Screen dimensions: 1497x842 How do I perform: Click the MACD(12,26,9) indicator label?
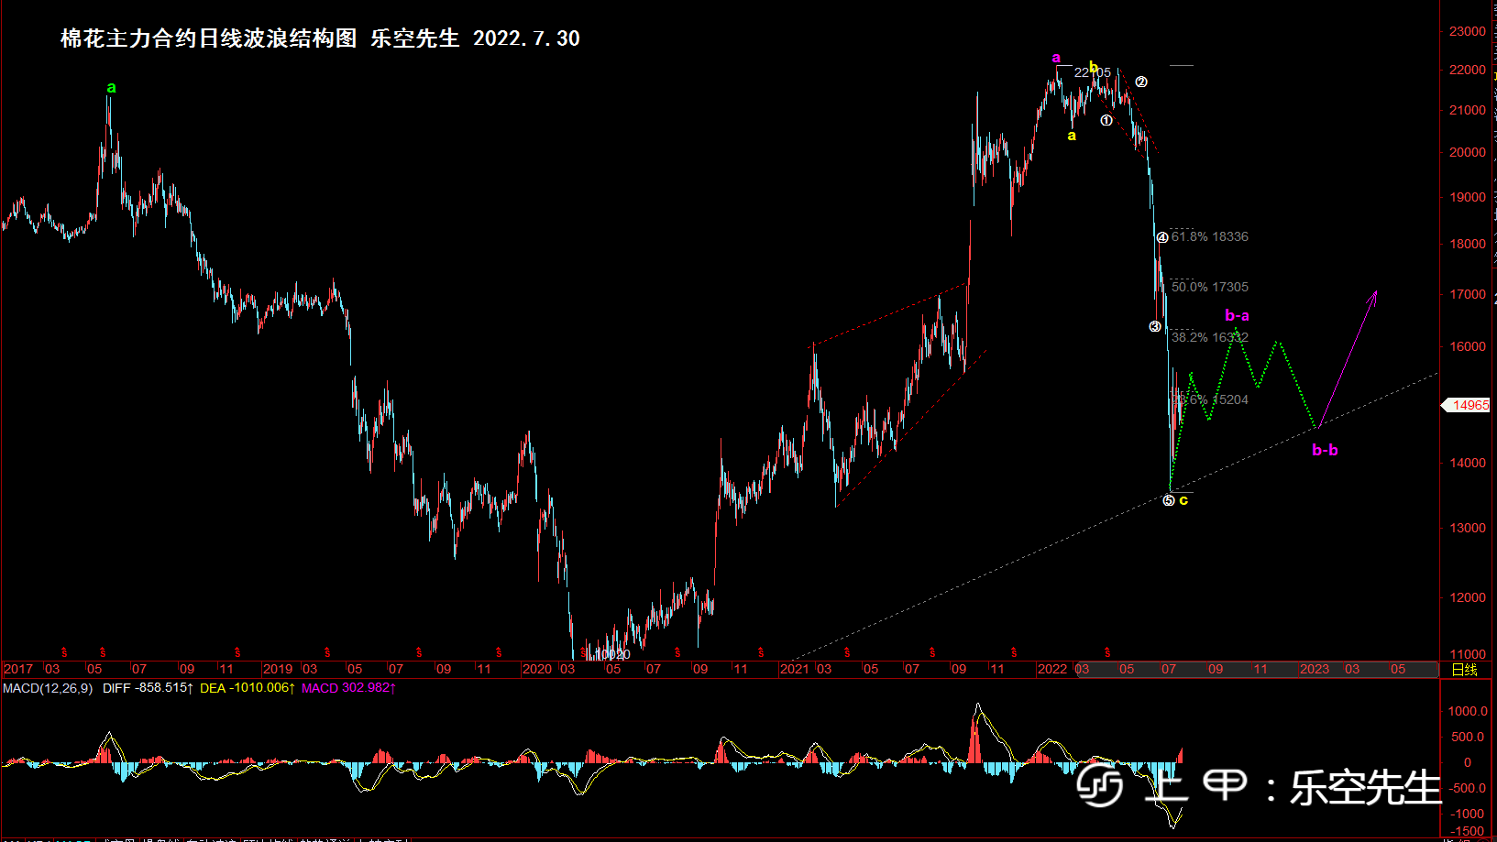(x=48, y=688)
